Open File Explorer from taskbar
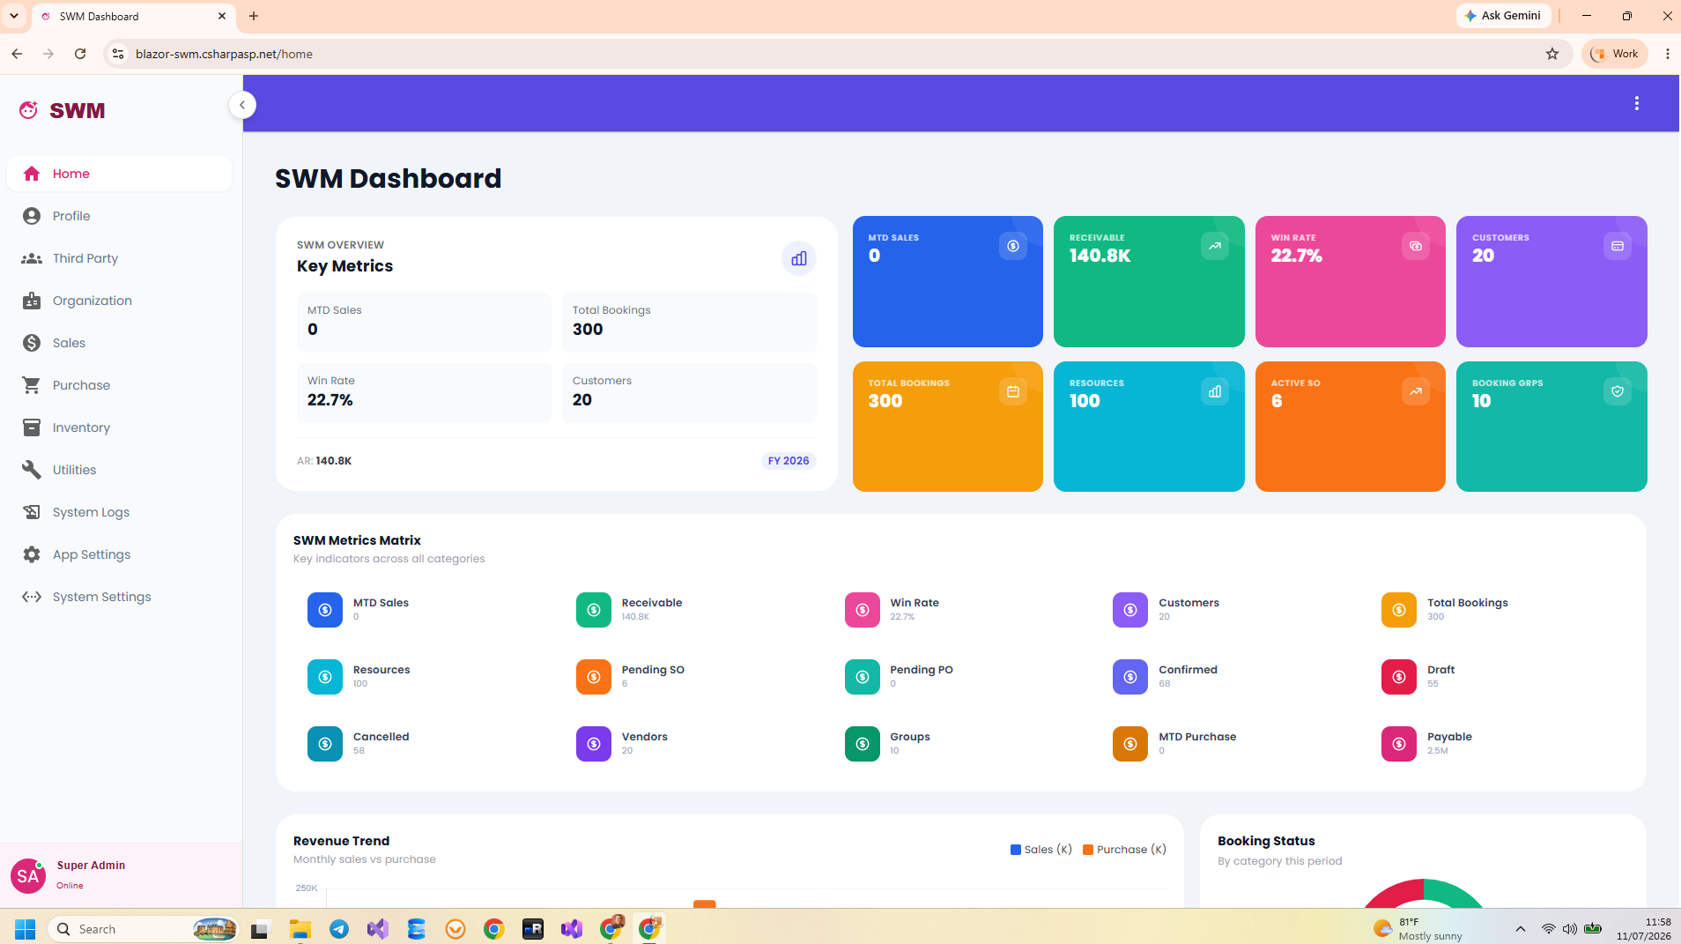Image resolution: width=1681 pixels, height=944 pixels. click(300, 929)
